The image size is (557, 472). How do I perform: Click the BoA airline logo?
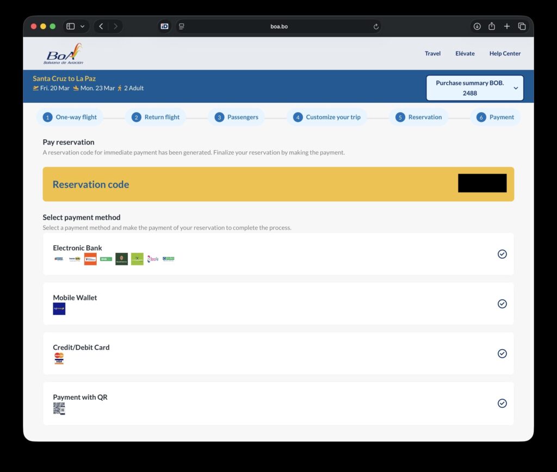point(64,54)
